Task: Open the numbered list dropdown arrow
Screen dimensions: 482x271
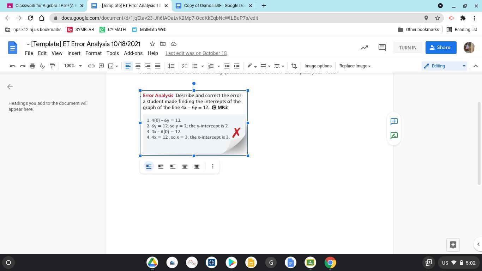Action: 219,66
